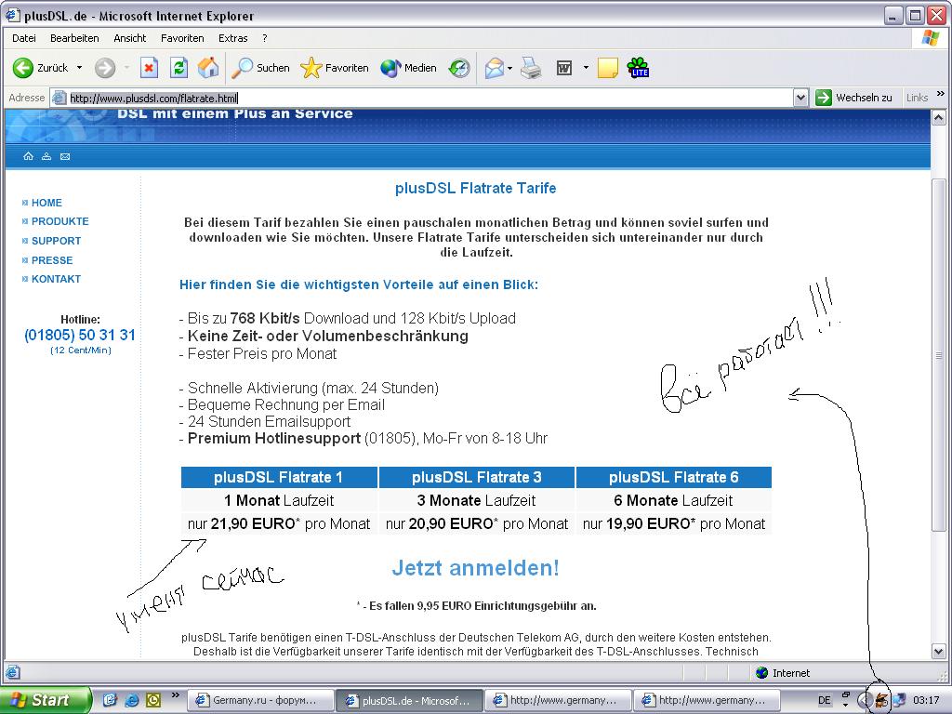Click the hotline number (01805) 50 31 31
Viewport: 952px width, 714px height.
tap(80, 335)
